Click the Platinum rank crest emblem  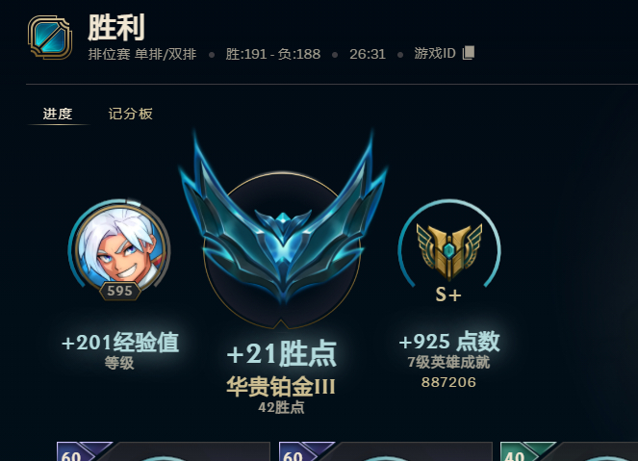(282, 228)
